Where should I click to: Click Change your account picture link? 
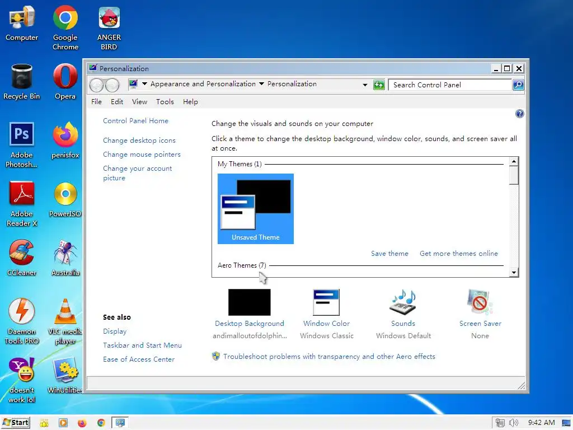(138, 173)
